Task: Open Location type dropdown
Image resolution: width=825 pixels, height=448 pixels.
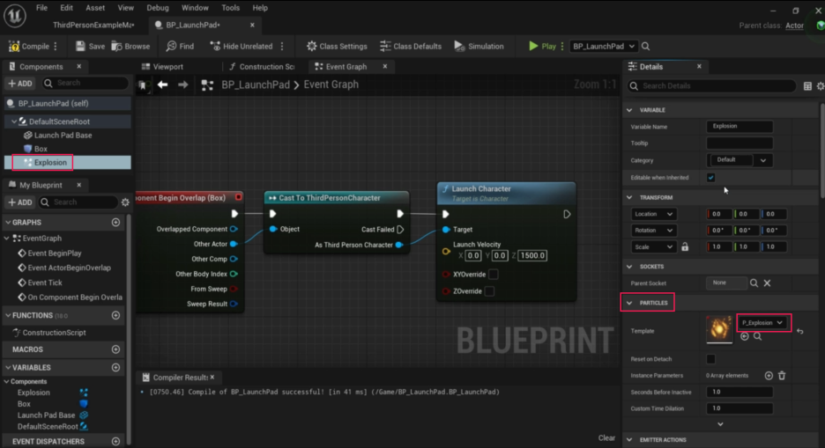Action: (653, 214)
